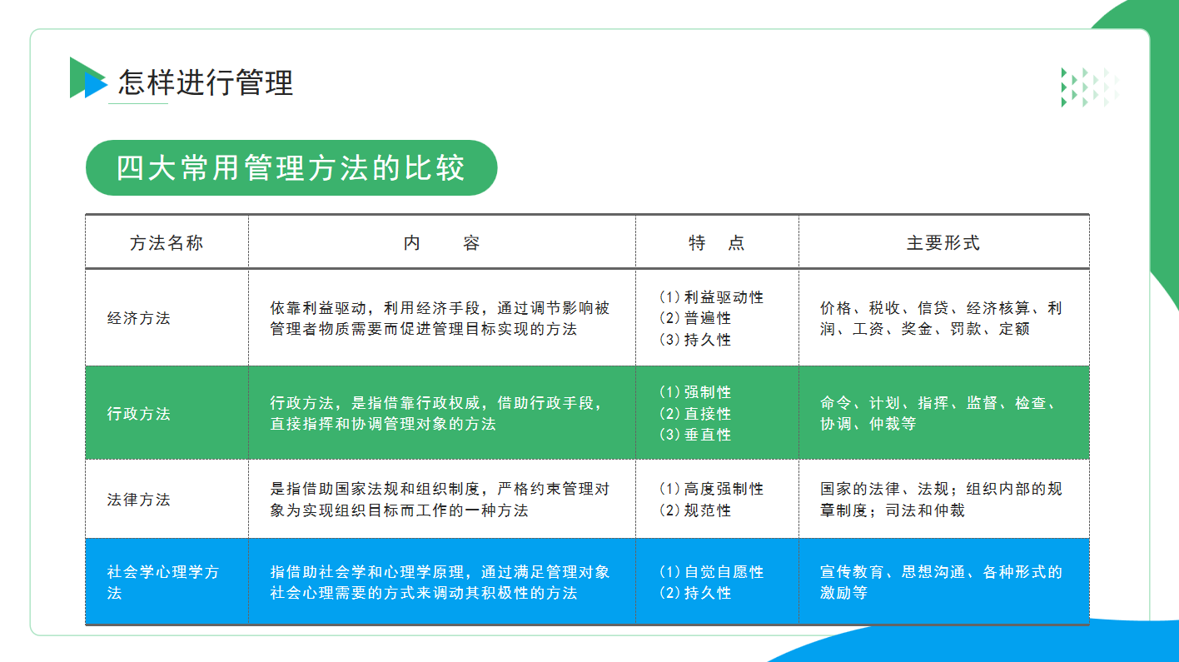
Task: Select "(2) 持久性" in the blue row
Action: [695, 593]
